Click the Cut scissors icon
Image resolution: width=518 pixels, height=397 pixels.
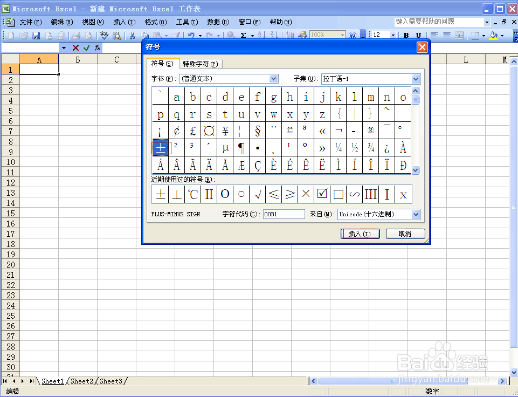point(132,36)
